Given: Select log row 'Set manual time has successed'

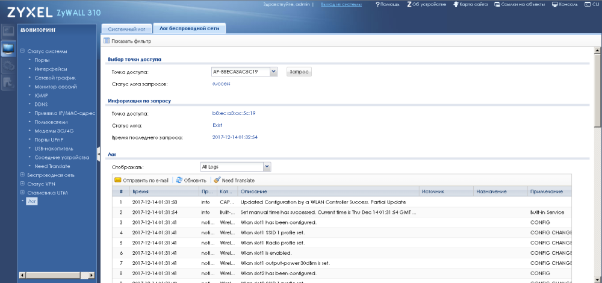Looking at the screenshot, I should [x=342, y=212].
